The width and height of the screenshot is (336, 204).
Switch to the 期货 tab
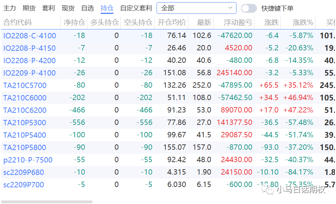pyautogui.click(x=29, y=8)
